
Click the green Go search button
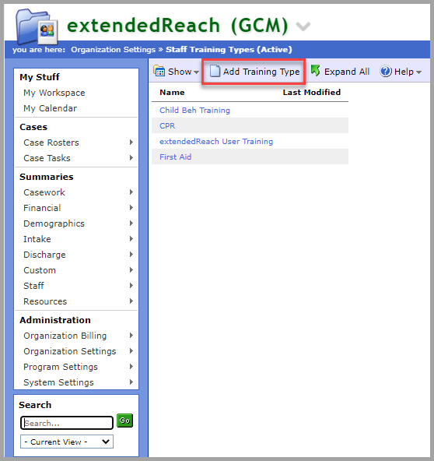tap(124, 421)
